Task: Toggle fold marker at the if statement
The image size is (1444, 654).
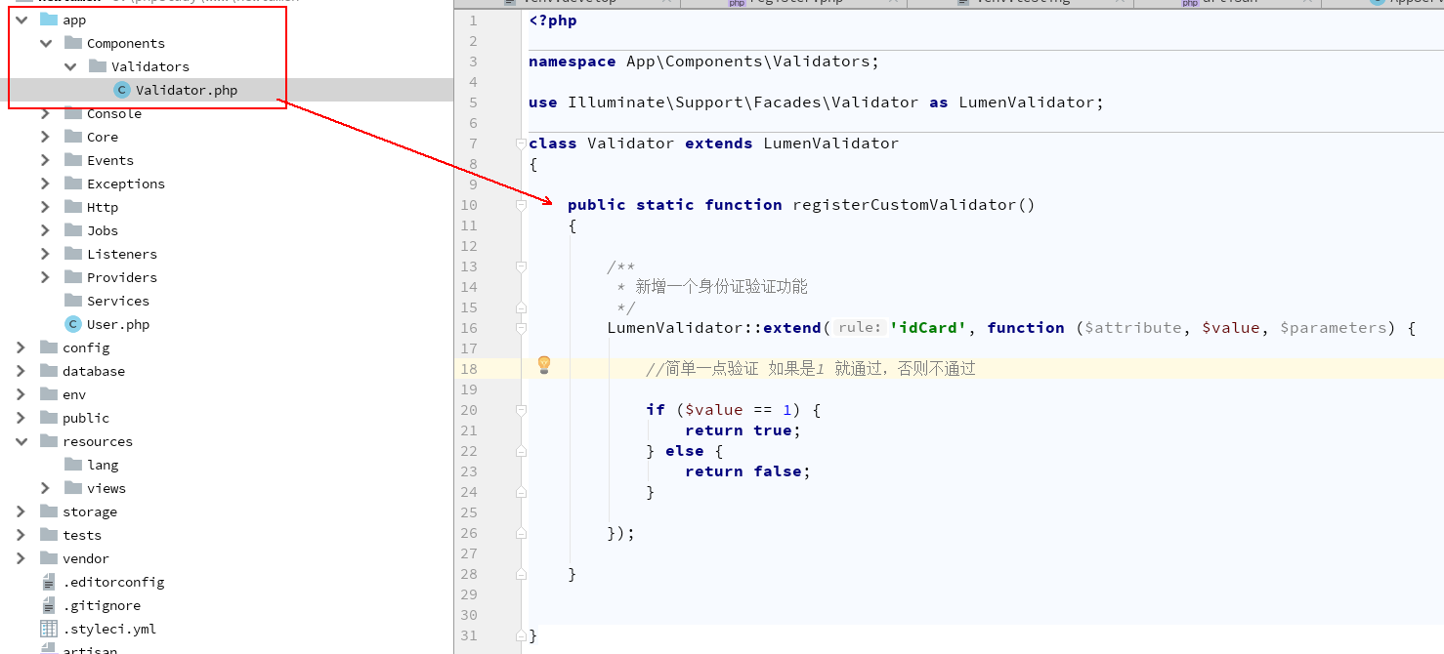Action: point(521,410)
